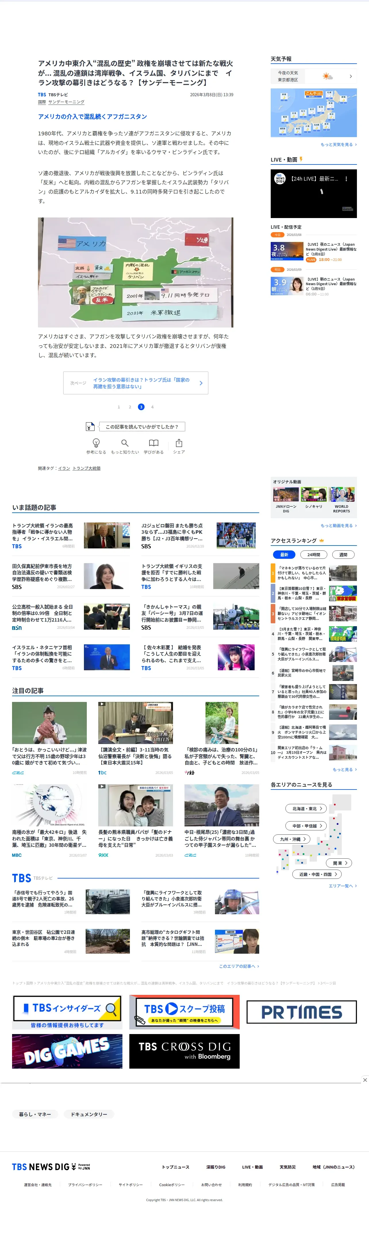Viewport: 369px width, 1240px height.
Task: Open the 北海道・東北 area button
Action: [307, 808]
